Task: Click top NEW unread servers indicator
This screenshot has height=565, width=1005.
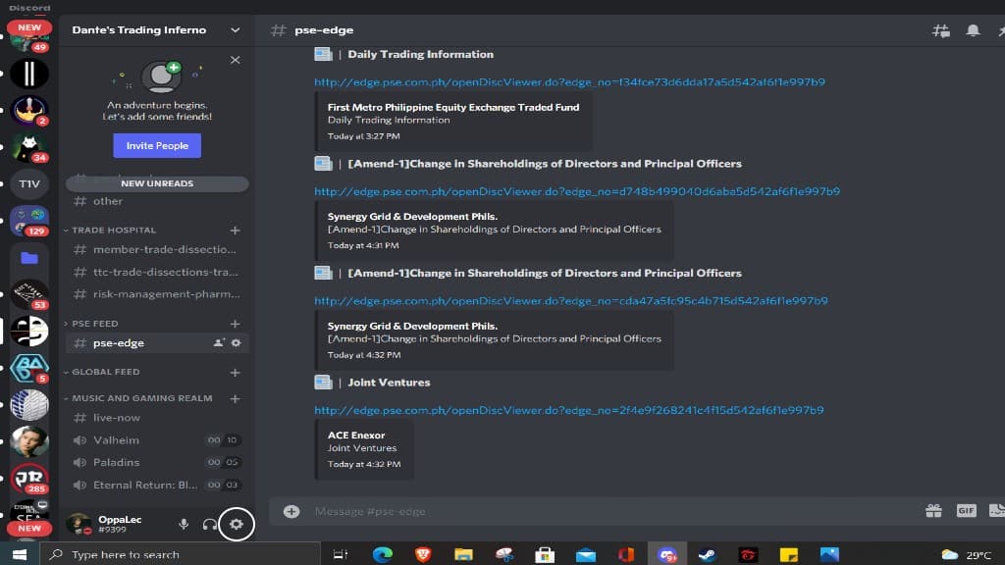Action: (x=29, y=27)
